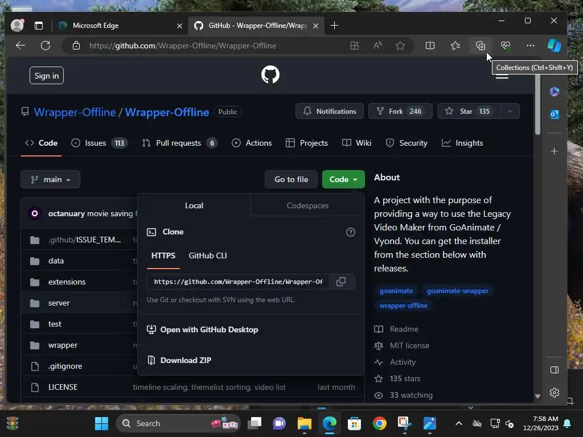The width and height of the screenshot is (583, 437).
Task: Open Copilot icon in Edge toolbar
Action: [x=554, y=46]
